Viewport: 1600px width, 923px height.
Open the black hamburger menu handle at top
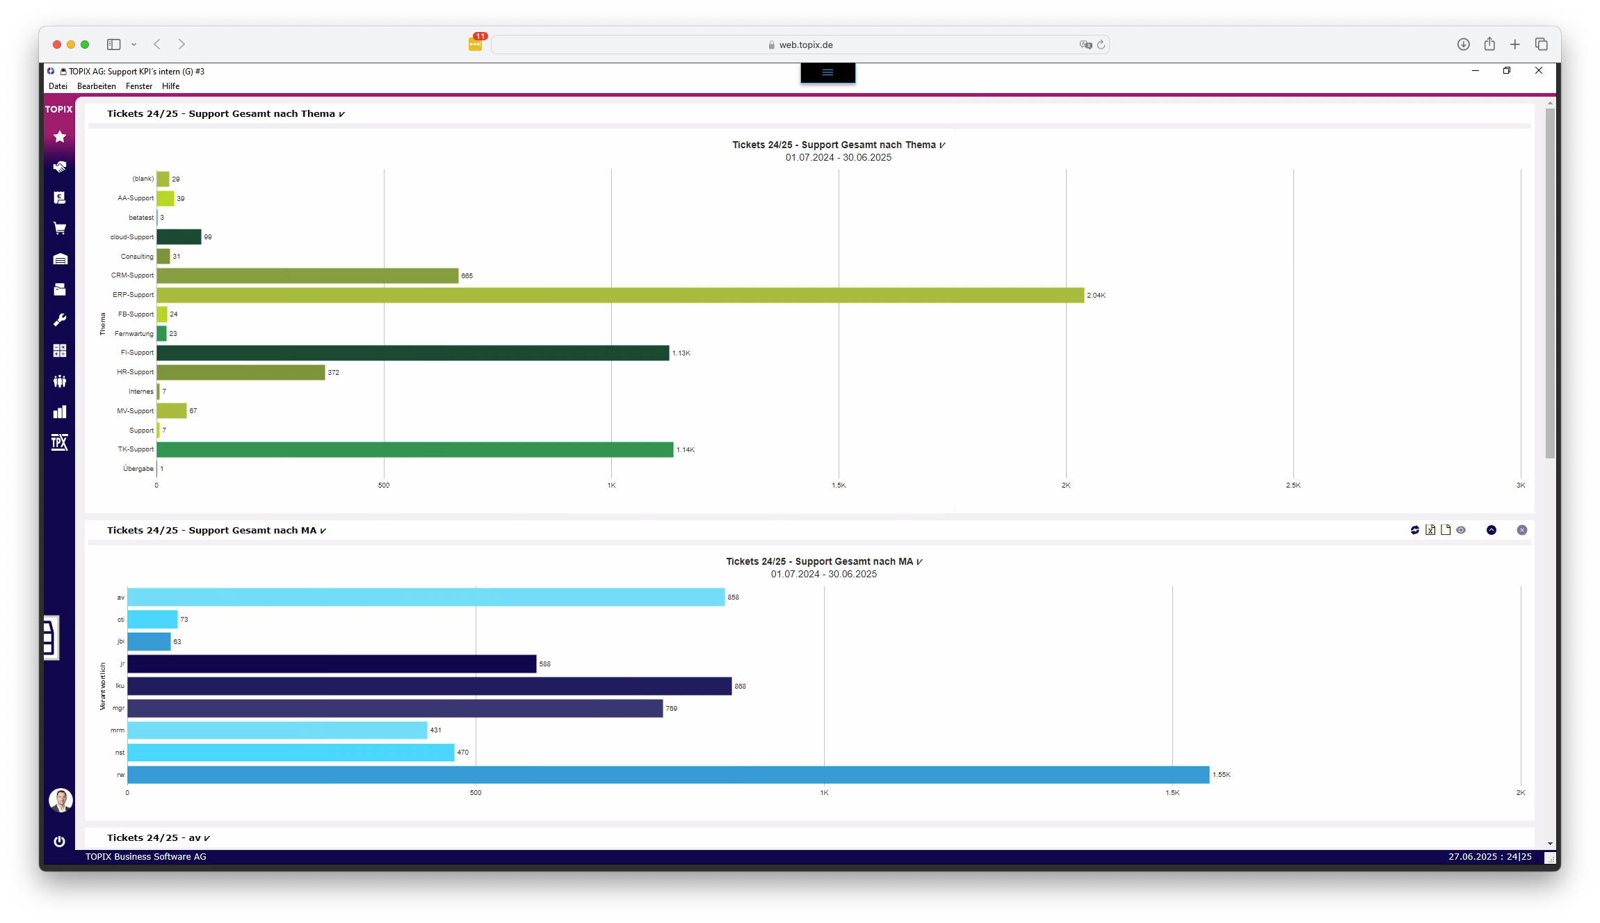coord(827,72)
